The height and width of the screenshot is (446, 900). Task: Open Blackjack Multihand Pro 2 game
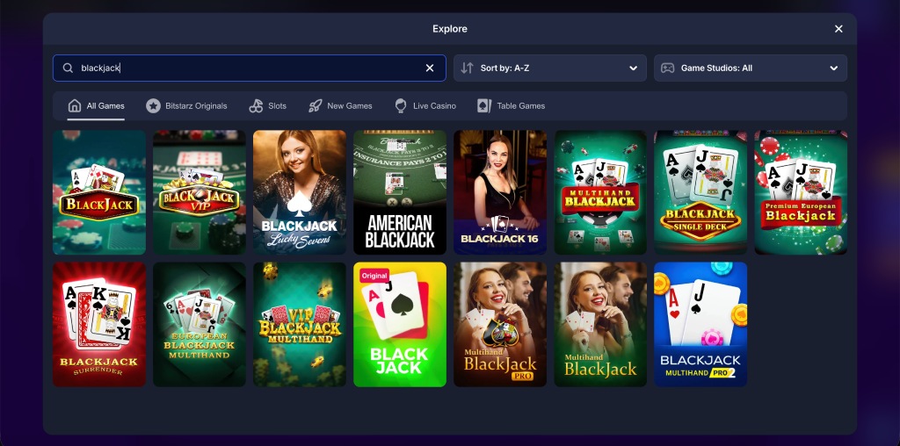point(700,325)
